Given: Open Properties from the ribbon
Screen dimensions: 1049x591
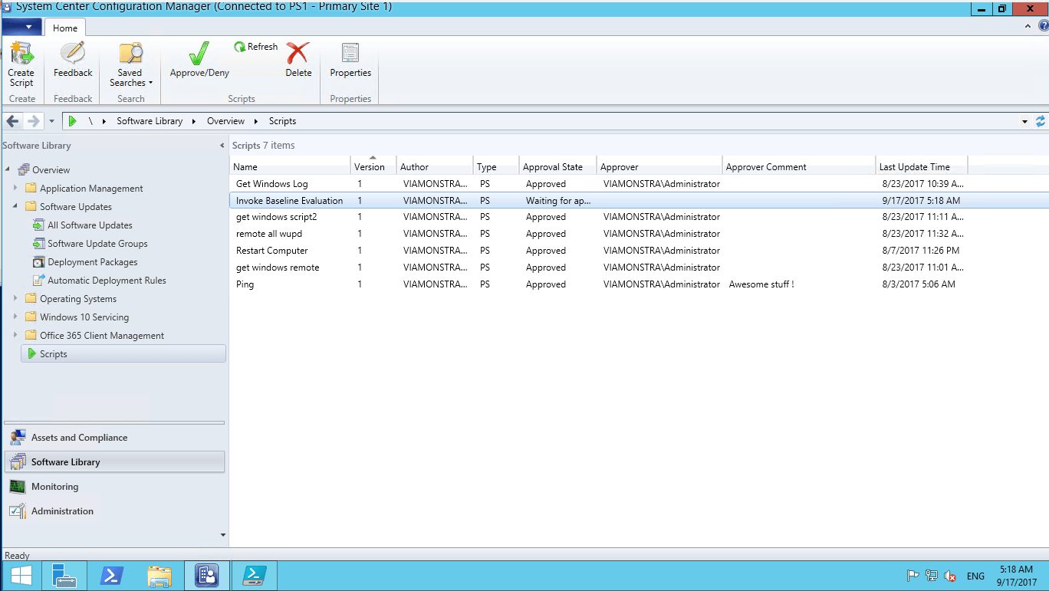Looking at the screenshot, I should 350,61.
